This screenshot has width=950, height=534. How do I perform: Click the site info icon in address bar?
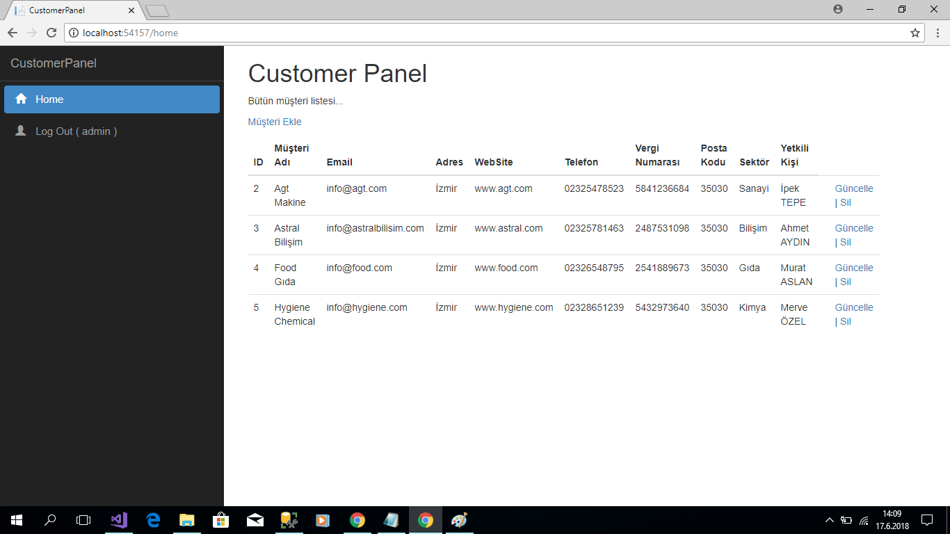(x=74, y=32)
